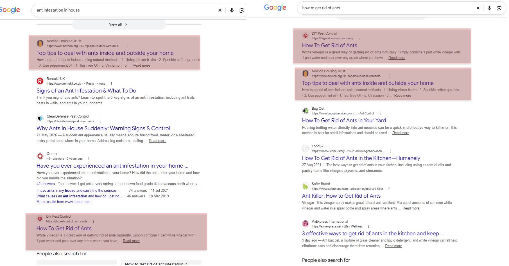Open more options for Safer Brand result
The height and width of the screenshot is (266, 509).
pyautogui.click(x=389, y=189)
